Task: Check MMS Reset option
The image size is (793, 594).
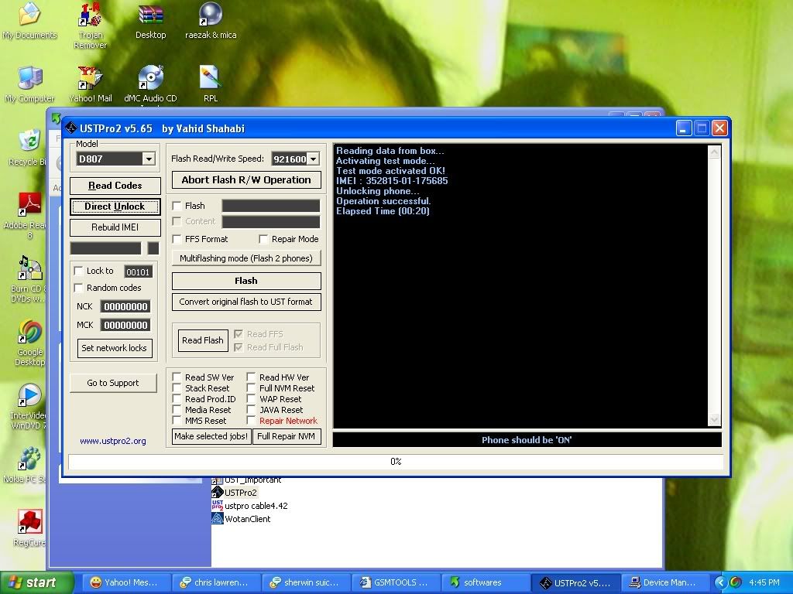Action: [x=177, y=421]
